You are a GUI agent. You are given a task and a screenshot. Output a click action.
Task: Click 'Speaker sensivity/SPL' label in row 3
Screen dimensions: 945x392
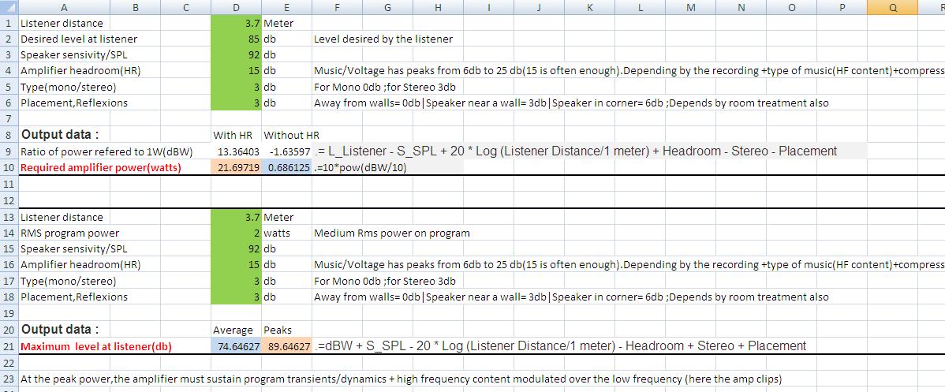pos(73,55)
